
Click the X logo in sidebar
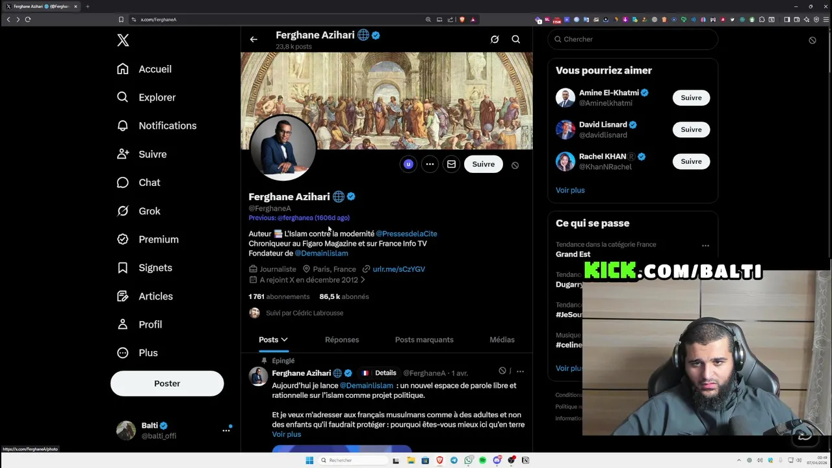(123, 40)
